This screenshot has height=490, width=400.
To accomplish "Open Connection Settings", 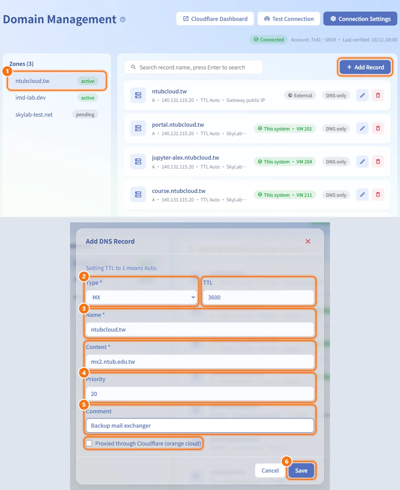I will tap(360, 19).
